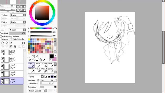Click the hue H slider bar

tap(41, 28)
